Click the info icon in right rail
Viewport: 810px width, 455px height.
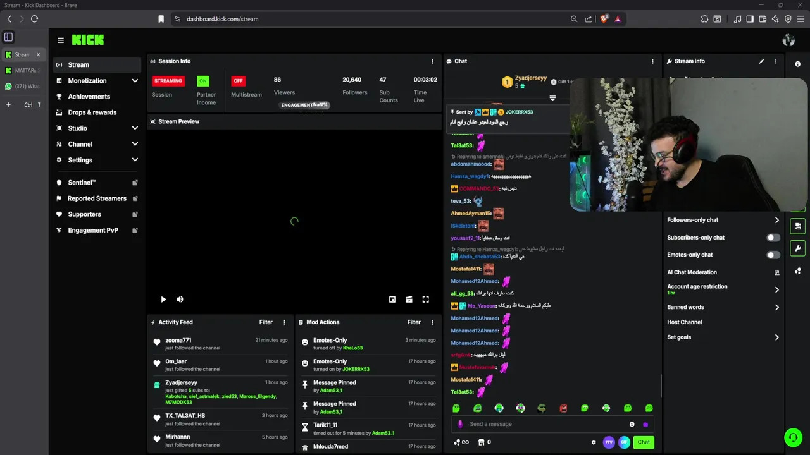[x=797, y=64]
